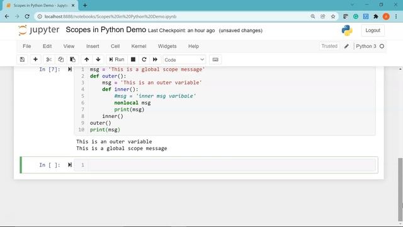Save notebook with the floppy disk icon

[x=23, y=59]
